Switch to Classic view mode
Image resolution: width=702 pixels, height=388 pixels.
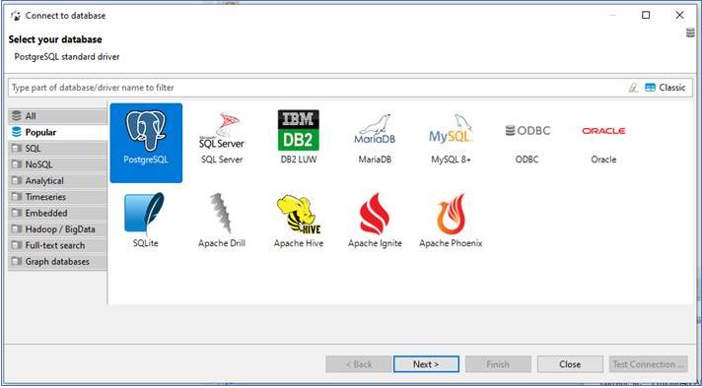[665, 88]
